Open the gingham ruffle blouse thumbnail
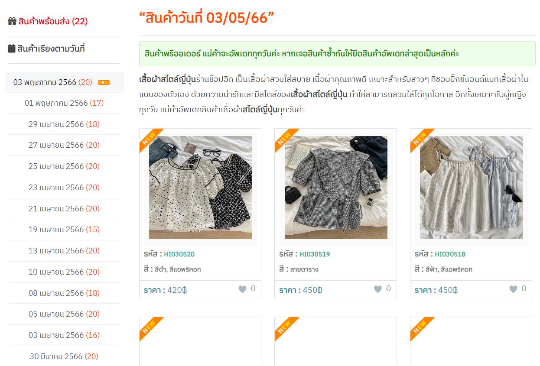Image resolution: width=540 pixels, height=366 pixels. tap(336, 188)
